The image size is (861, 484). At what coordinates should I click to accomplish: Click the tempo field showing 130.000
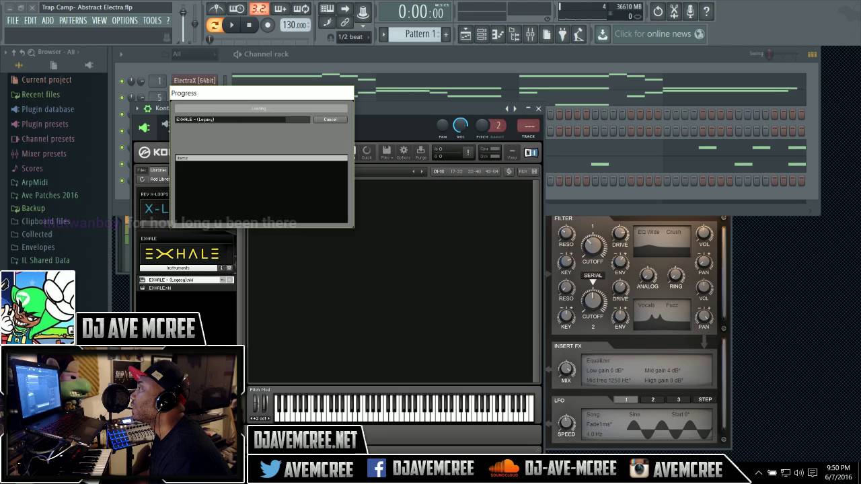(x=295, y=25)
